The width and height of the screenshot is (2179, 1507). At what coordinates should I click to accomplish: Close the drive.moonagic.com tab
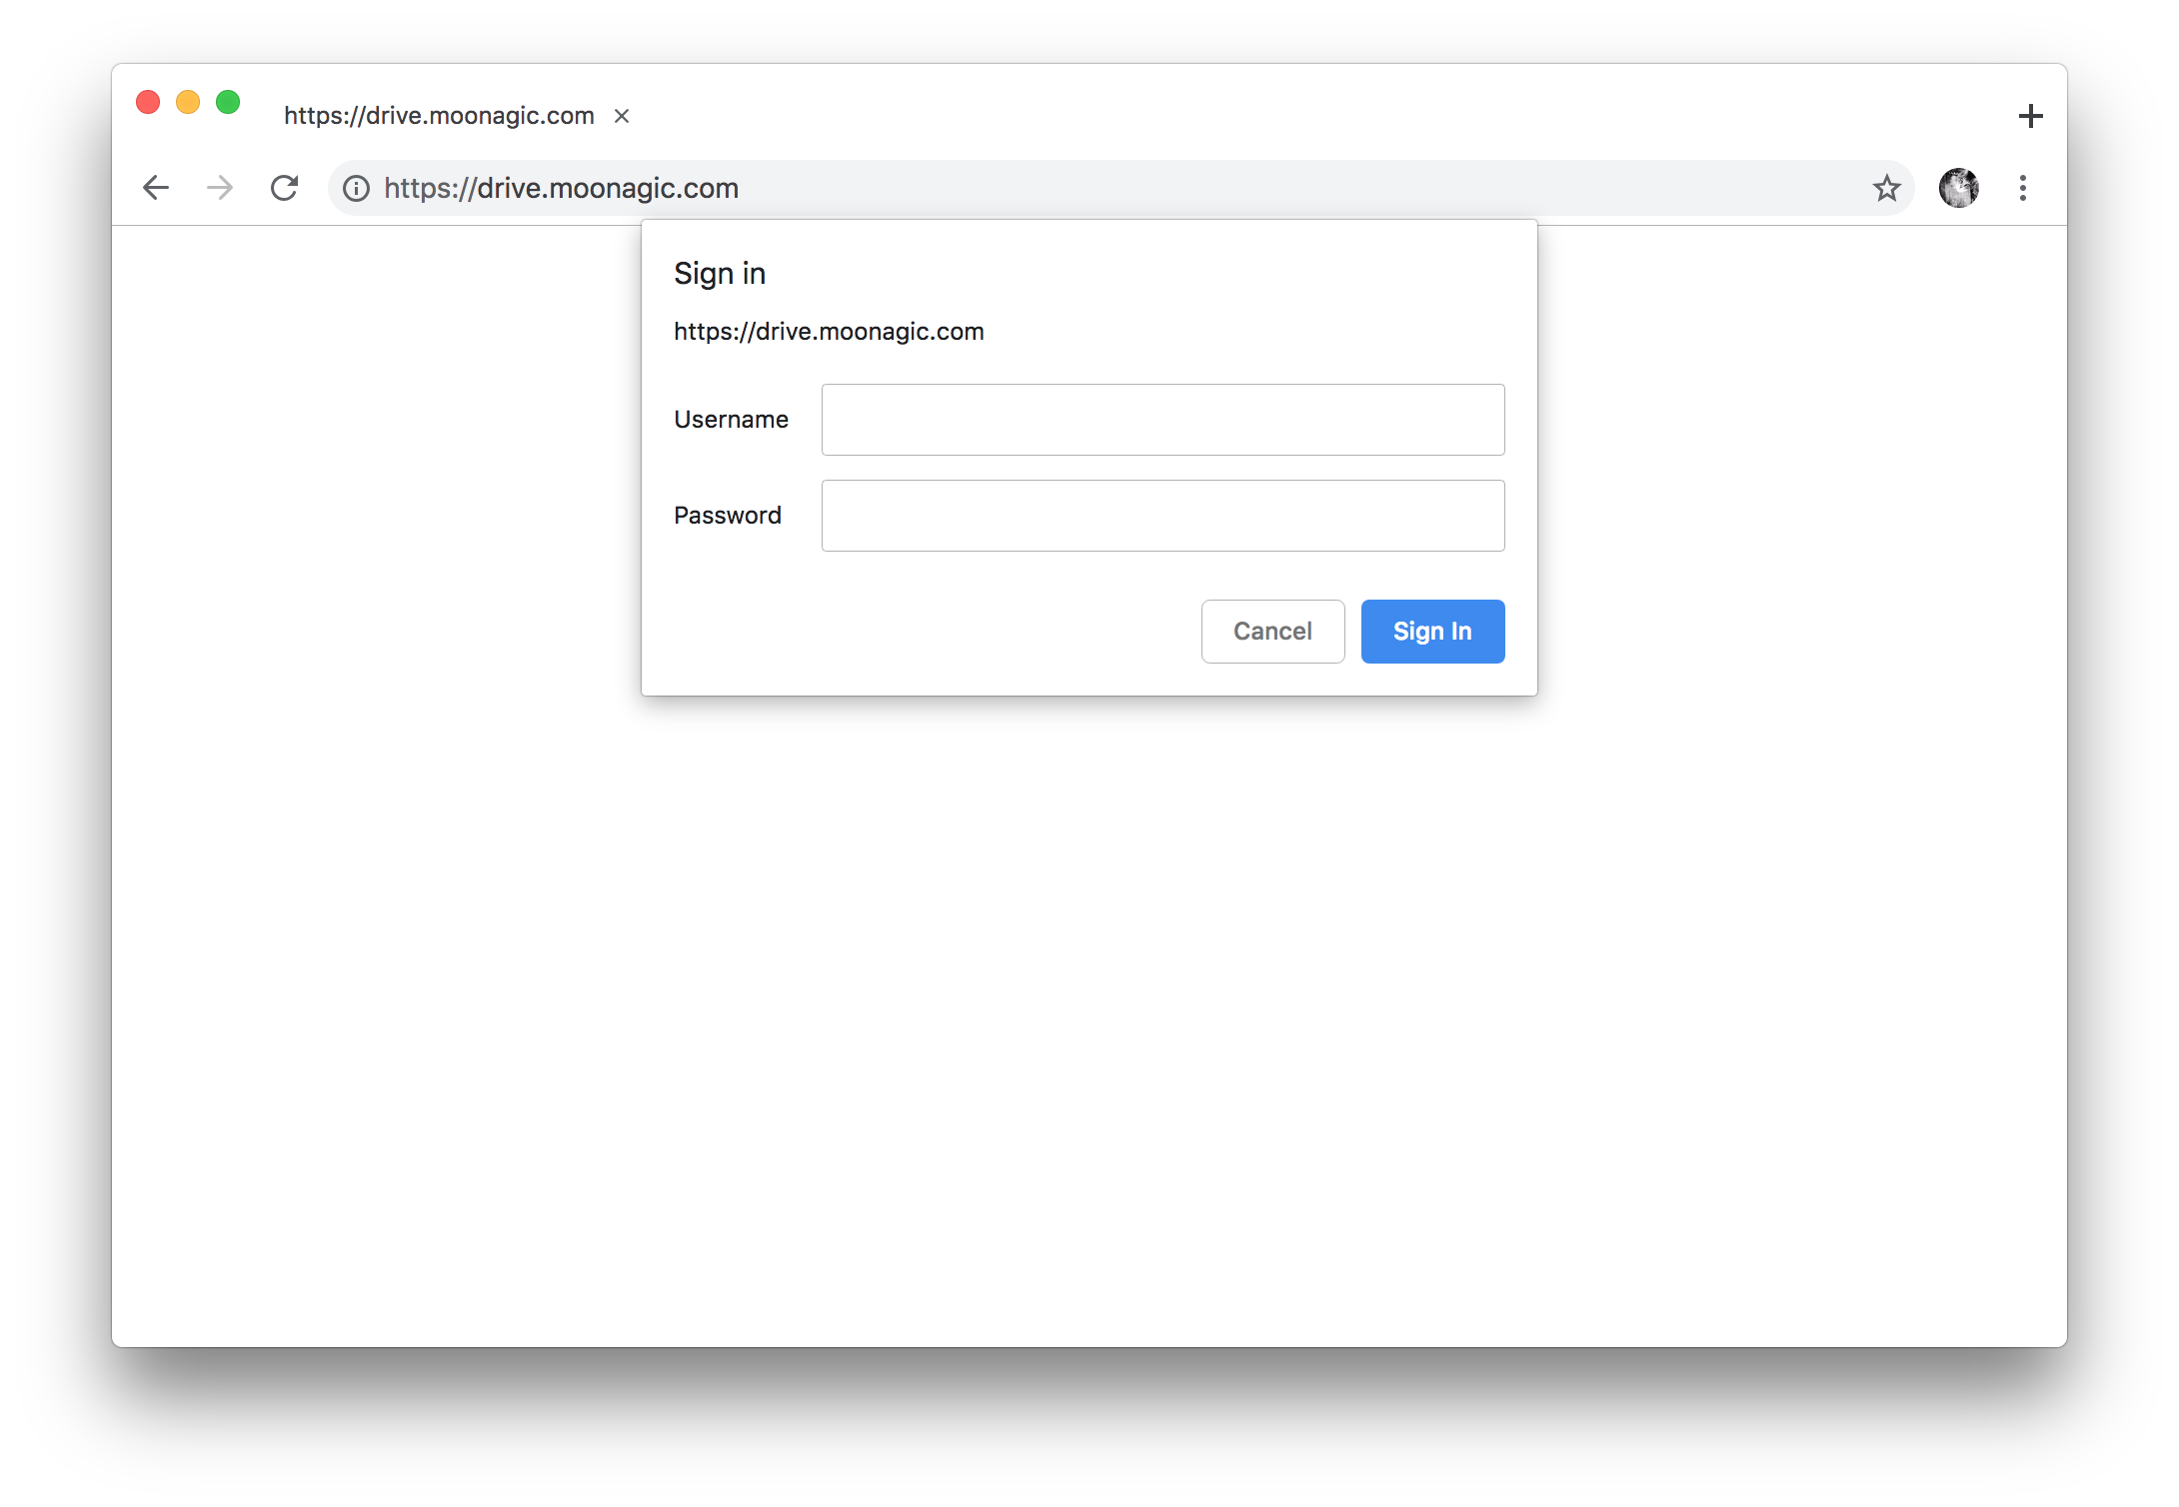click(x=622, y=116)
